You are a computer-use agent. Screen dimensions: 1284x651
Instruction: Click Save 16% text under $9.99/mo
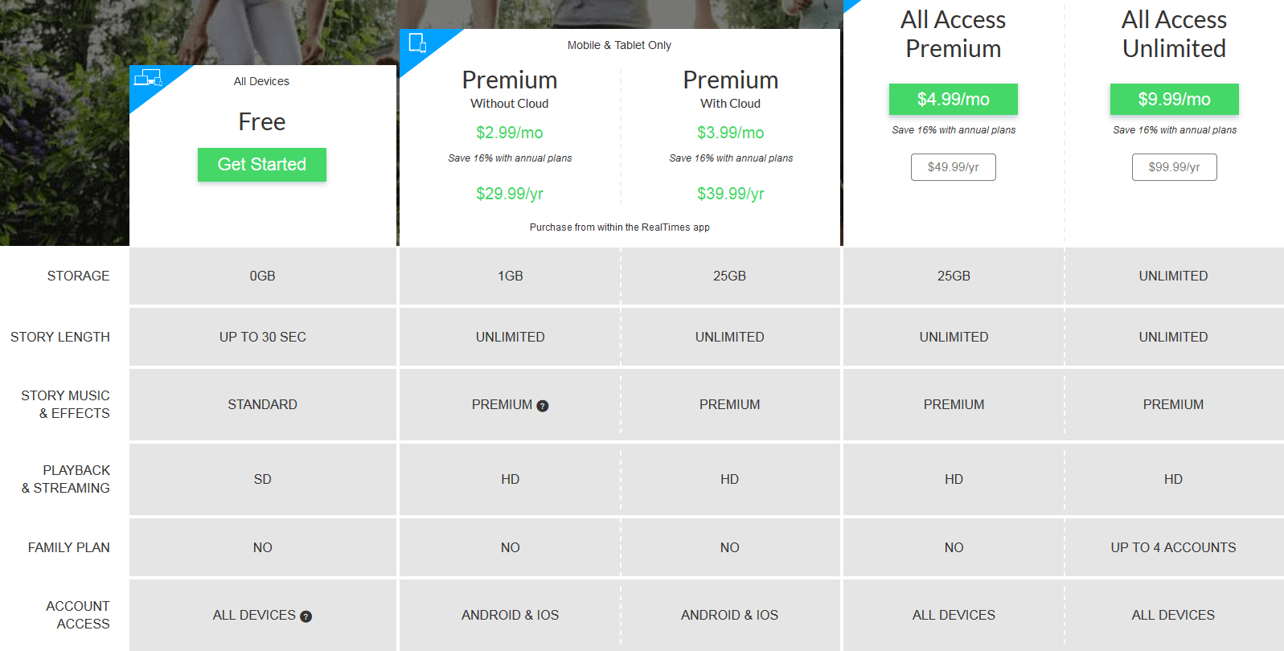[1175, 130]
